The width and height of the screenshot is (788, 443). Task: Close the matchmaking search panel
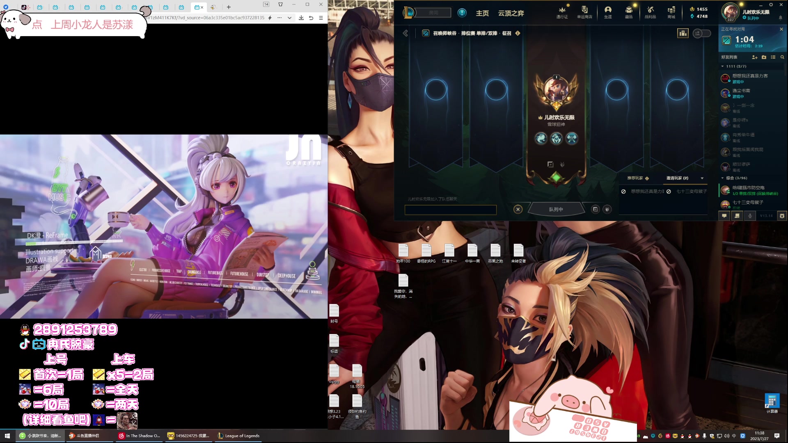[781, 29]
